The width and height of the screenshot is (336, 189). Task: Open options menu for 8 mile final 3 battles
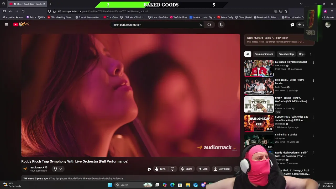tap(313, 135)
